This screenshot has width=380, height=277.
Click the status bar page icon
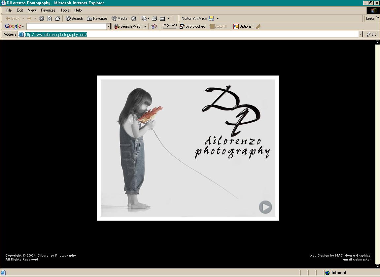(3, 273)
